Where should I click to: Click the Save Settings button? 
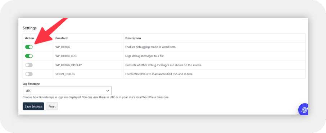33,106
